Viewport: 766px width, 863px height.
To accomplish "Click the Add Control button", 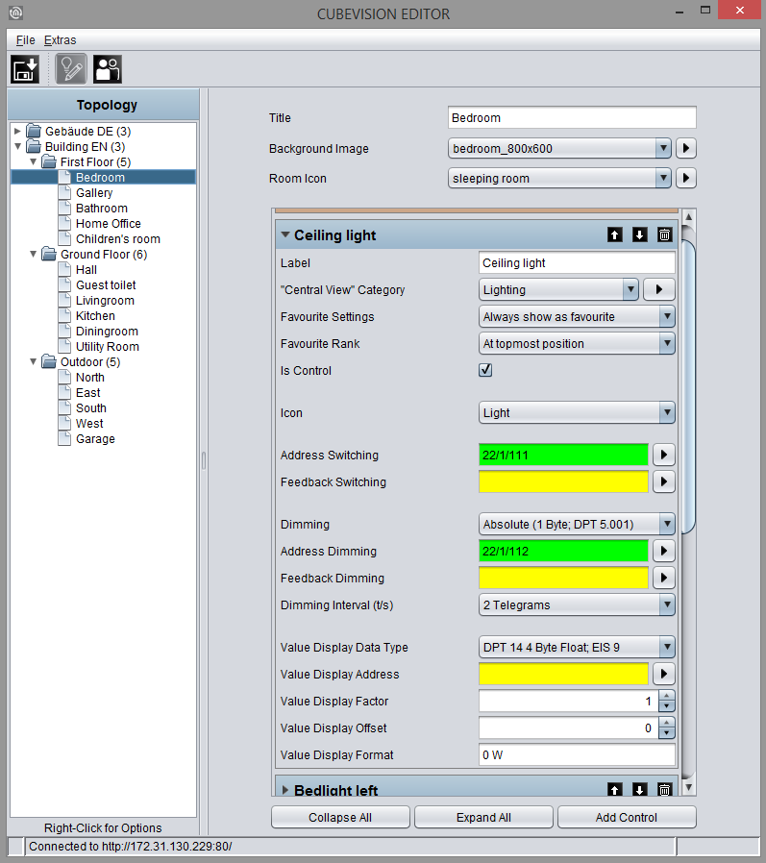I will [x=627, y=817].
